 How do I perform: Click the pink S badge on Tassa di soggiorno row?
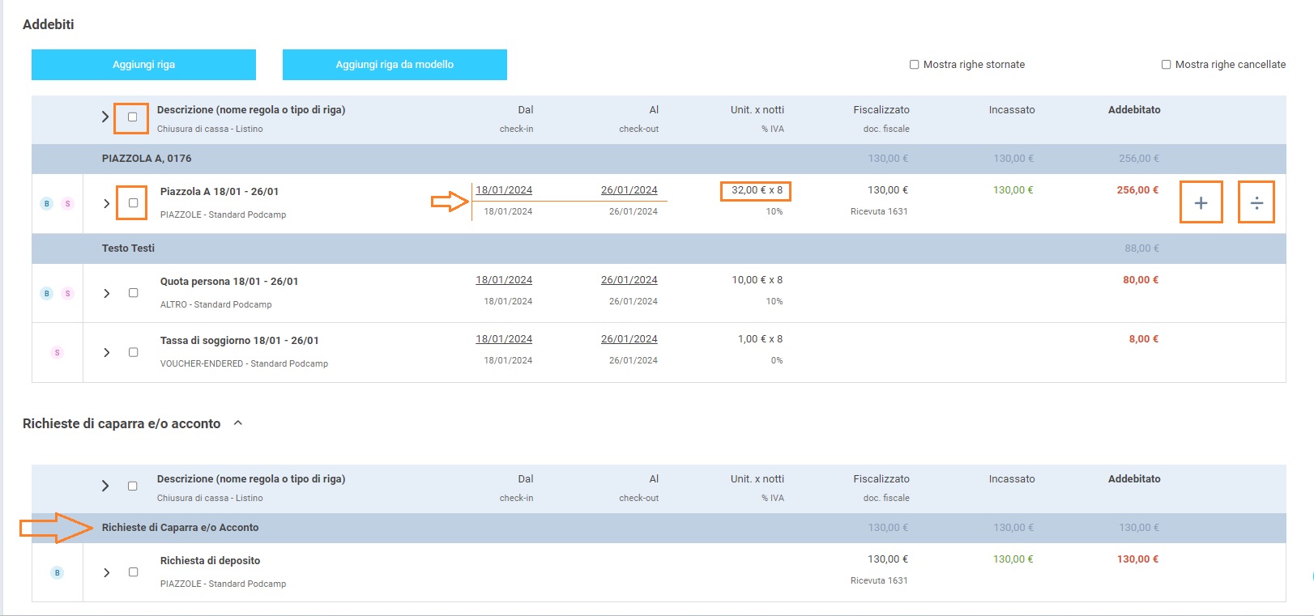coord(57,353)
